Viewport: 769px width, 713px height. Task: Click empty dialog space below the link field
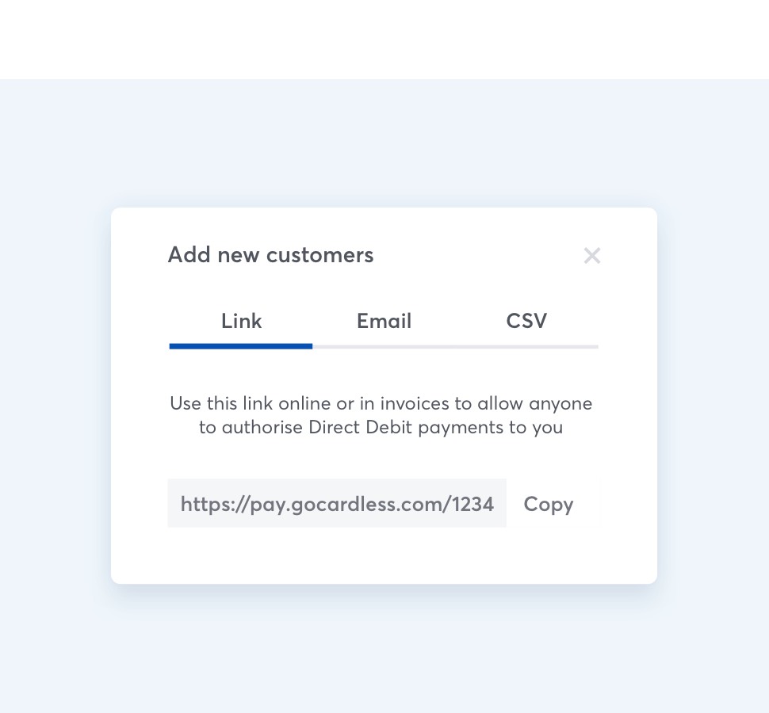[x=384, y=556]
